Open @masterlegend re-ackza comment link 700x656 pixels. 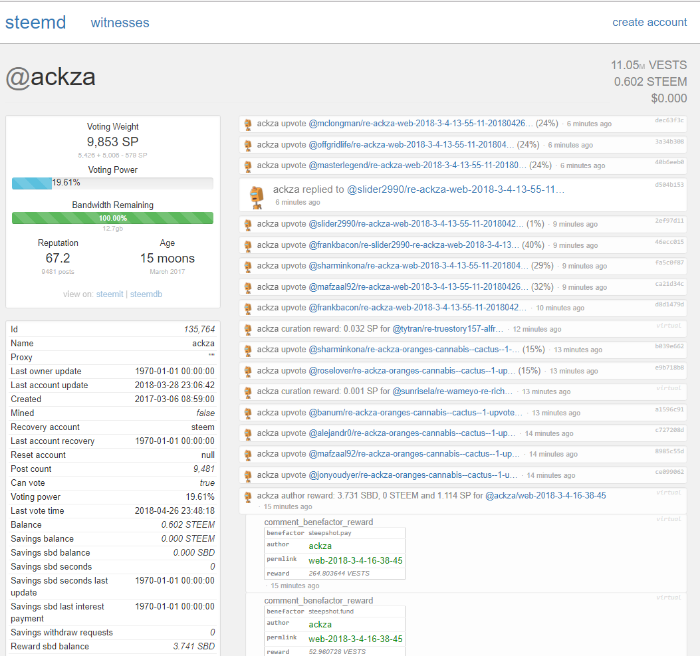point(417,165)
